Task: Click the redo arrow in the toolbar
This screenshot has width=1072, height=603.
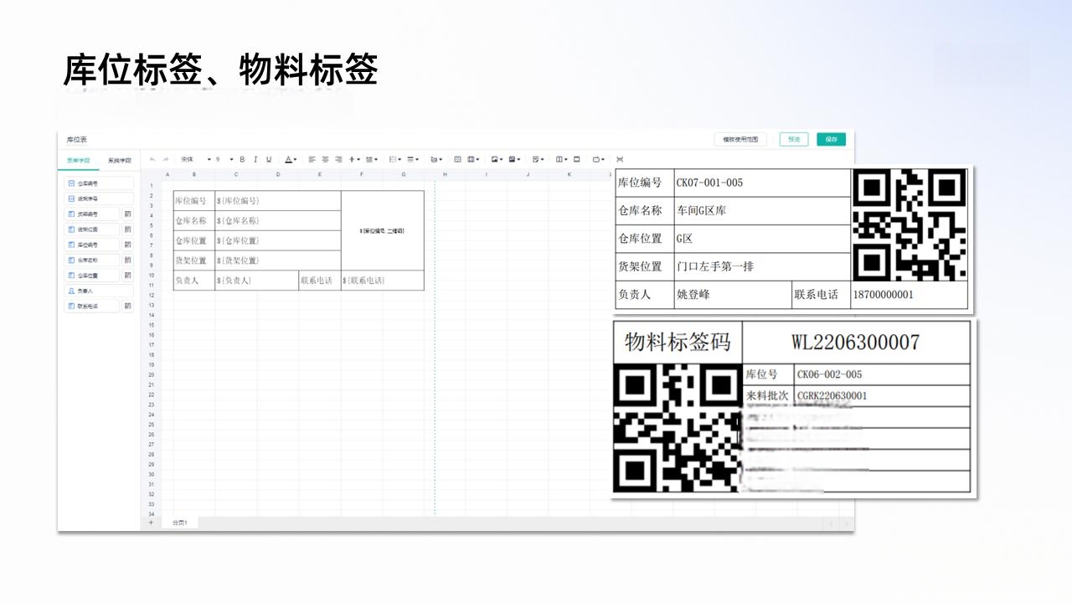Action: (x=165, y=159)
